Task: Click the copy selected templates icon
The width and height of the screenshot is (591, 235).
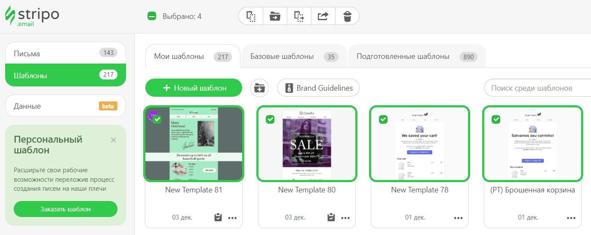Action: (x=251, y=16)
